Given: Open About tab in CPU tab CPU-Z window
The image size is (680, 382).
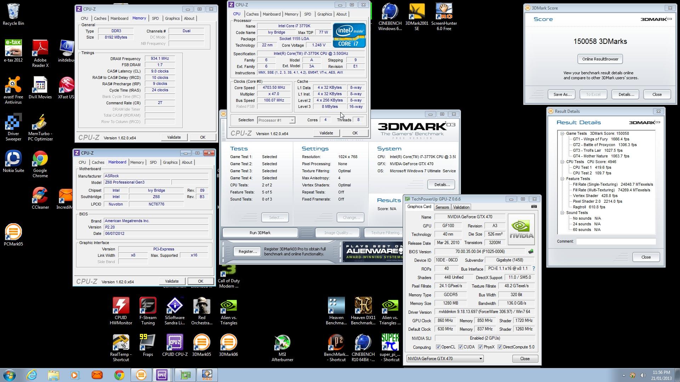Looking at the screenshot, I should pos(341,14).
